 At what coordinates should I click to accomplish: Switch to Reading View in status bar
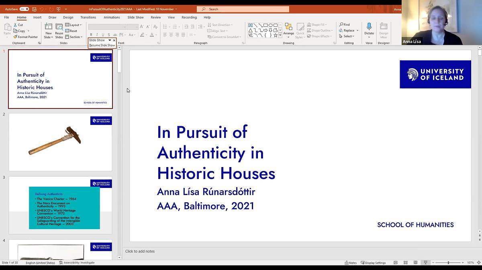(416, 263)
